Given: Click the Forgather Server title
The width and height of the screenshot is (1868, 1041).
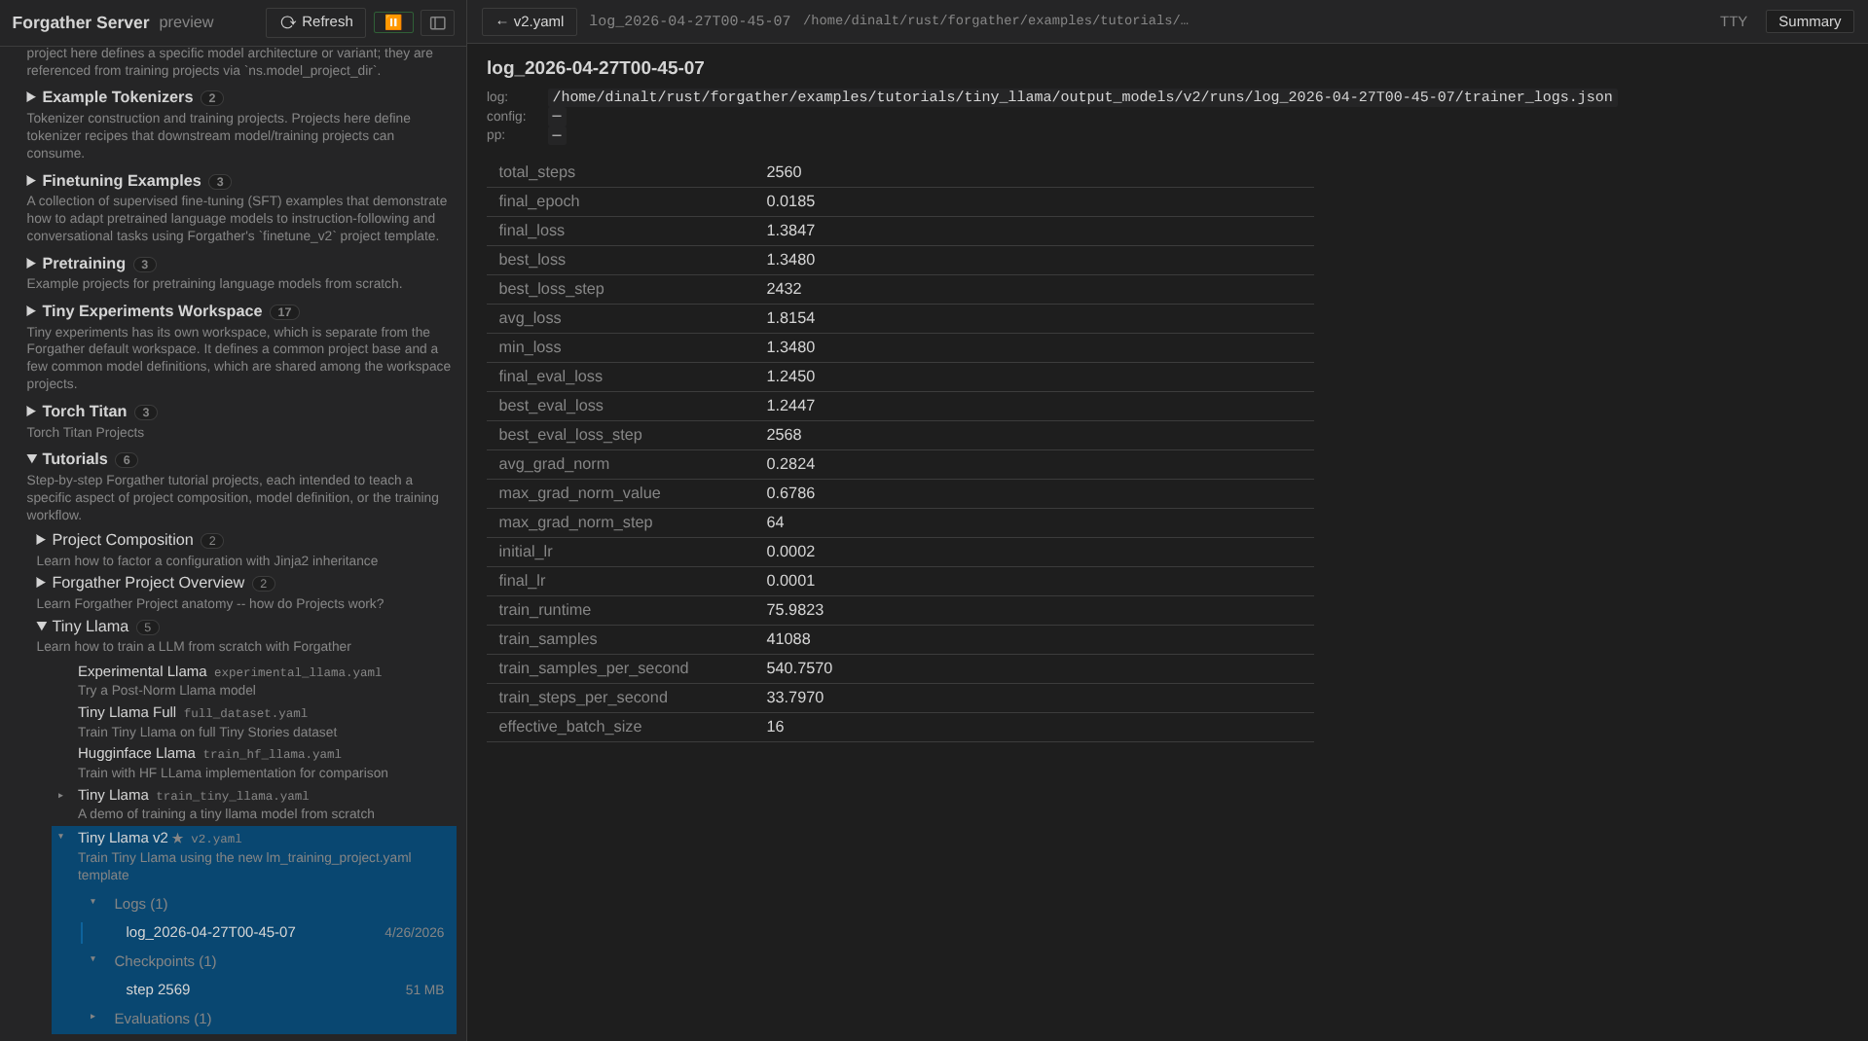Looking at the screenshot, I should point(81,22).
